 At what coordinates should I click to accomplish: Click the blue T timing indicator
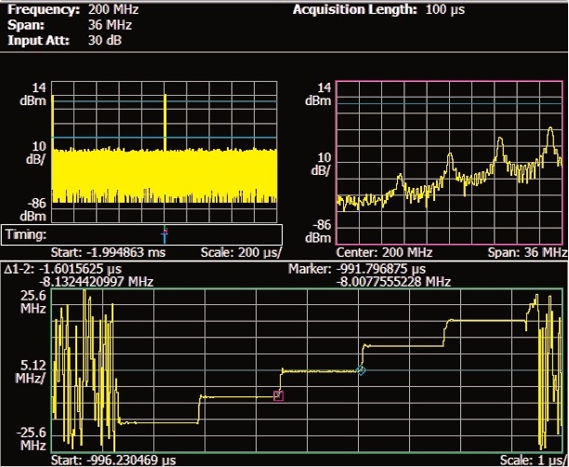click(165, 236)
